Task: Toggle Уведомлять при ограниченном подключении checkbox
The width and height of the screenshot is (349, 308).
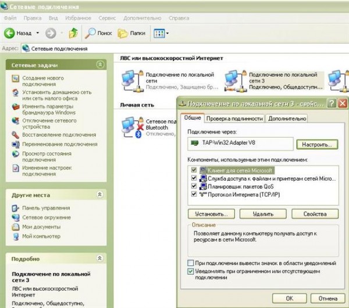Action: [191, 271]
